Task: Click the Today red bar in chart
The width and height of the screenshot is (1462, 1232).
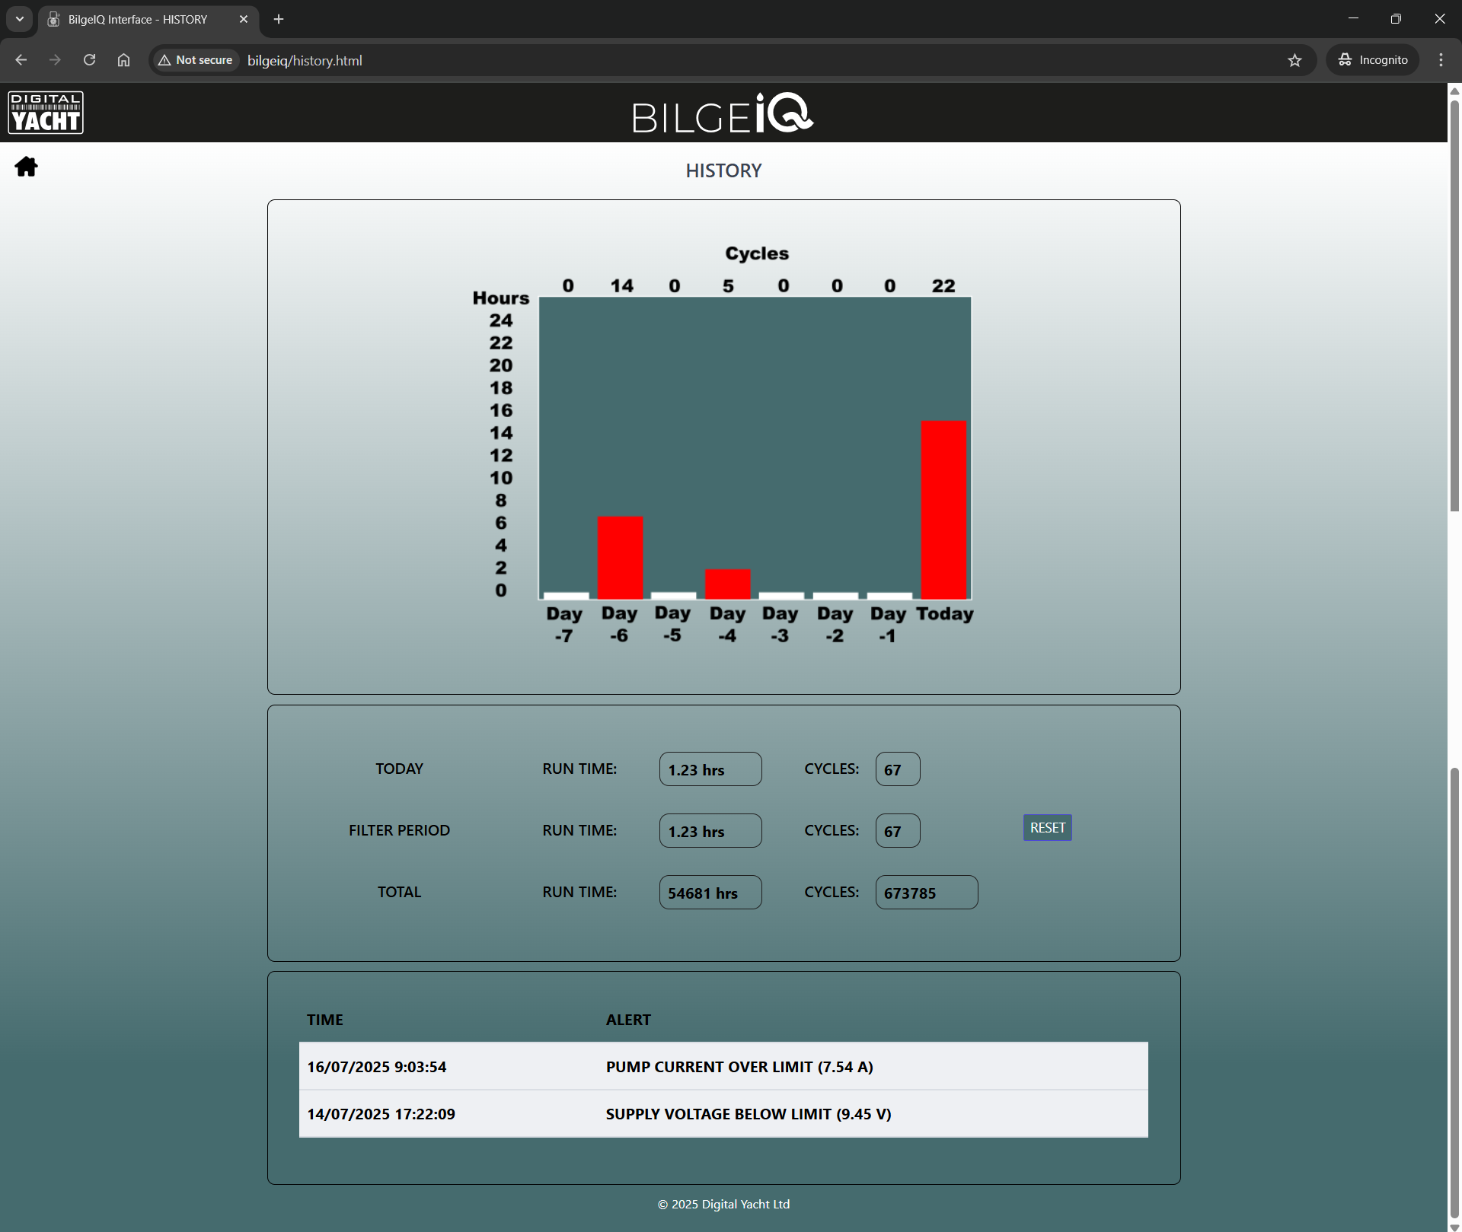Action: click(943, 509)
